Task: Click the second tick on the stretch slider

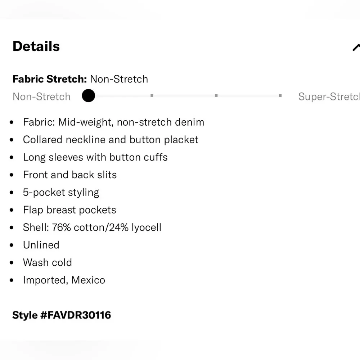Action: click(x=152, y=96)
